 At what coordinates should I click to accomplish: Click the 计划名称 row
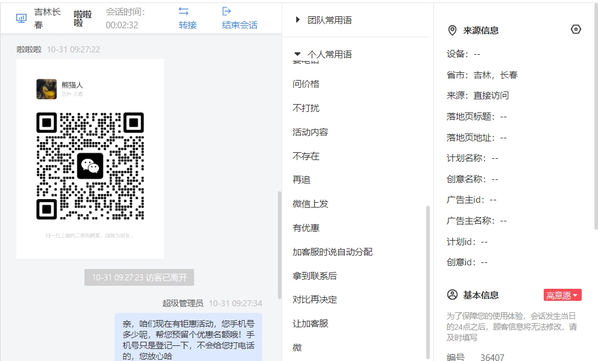pos(473,158)
